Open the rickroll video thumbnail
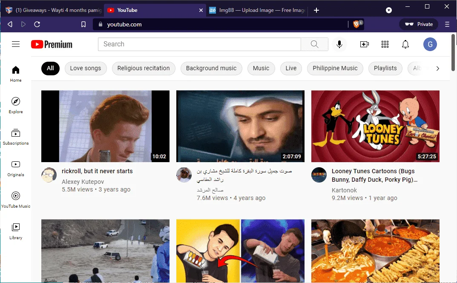 tap(105, 126)
